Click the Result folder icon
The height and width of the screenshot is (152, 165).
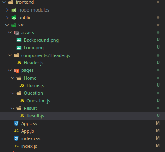click(19, 108)
